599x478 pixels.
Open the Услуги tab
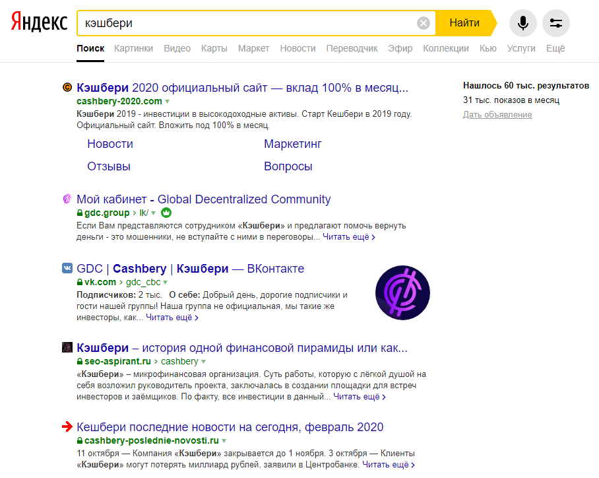click(x=521, y=49)
